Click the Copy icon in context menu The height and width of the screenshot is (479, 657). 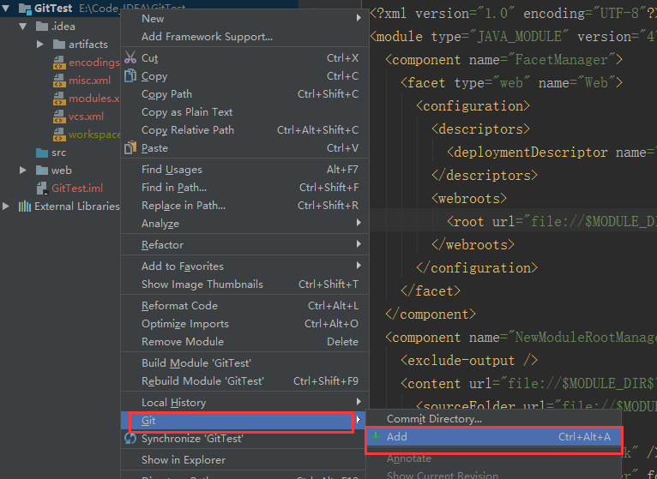click(x=130, y=76)
